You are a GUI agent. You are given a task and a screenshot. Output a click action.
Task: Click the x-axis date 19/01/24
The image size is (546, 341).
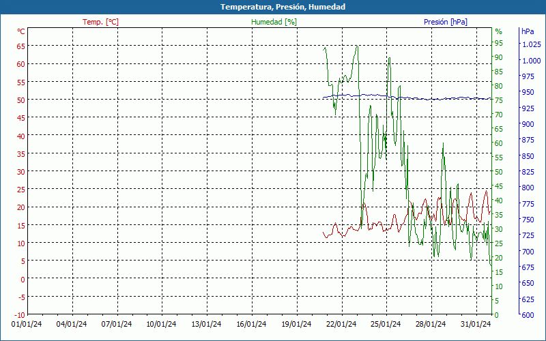(x=296, y=325)
